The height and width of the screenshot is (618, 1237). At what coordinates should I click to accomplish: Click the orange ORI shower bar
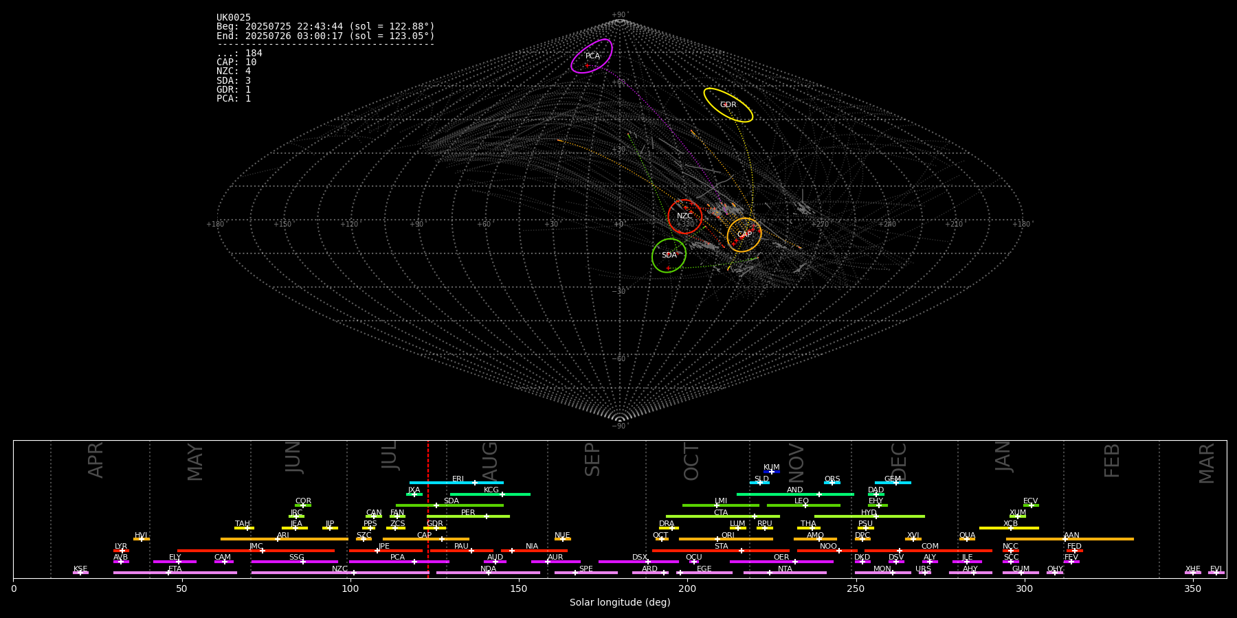point(726,539)
